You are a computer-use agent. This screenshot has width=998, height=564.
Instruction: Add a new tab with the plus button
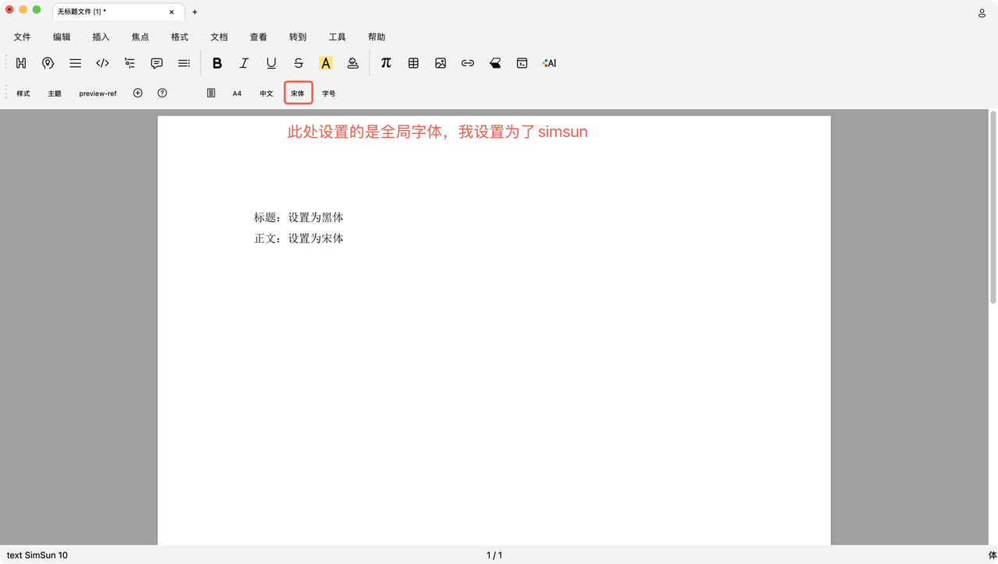click(x=195, y=12)
